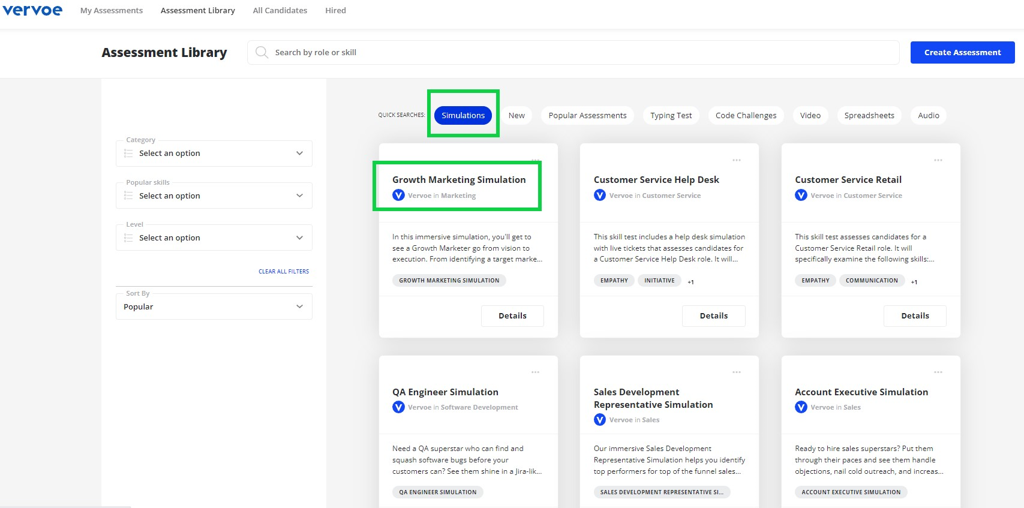Open three-dot menu on Account Executive Simulation card
Viewport: 1024px width, 508px height.
tap(938, 372)
